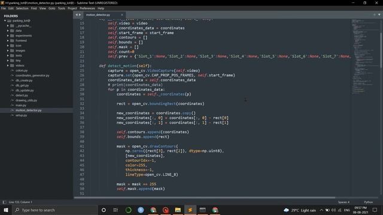The height and width of the screenshot is (215, 383).
Task: Click the __pycache__ folder icon
Action: point(12,26)
